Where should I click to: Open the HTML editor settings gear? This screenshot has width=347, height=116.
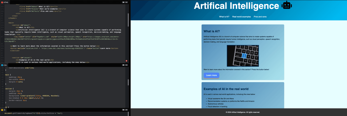123,2
